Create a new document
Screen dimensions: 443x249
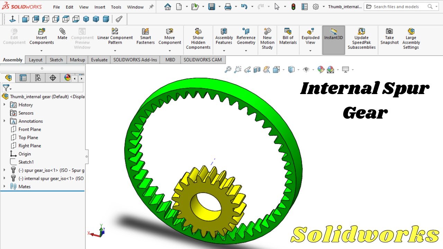(x=179, y=7)
